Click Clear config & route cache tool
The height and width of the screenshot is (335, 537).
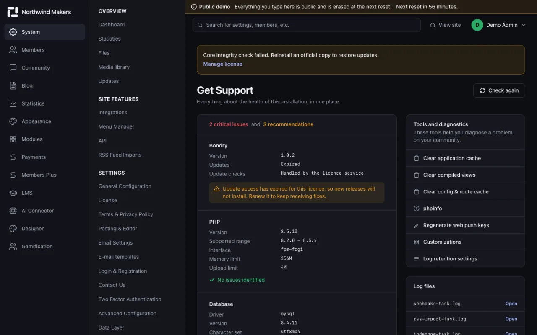pos(465,192)
